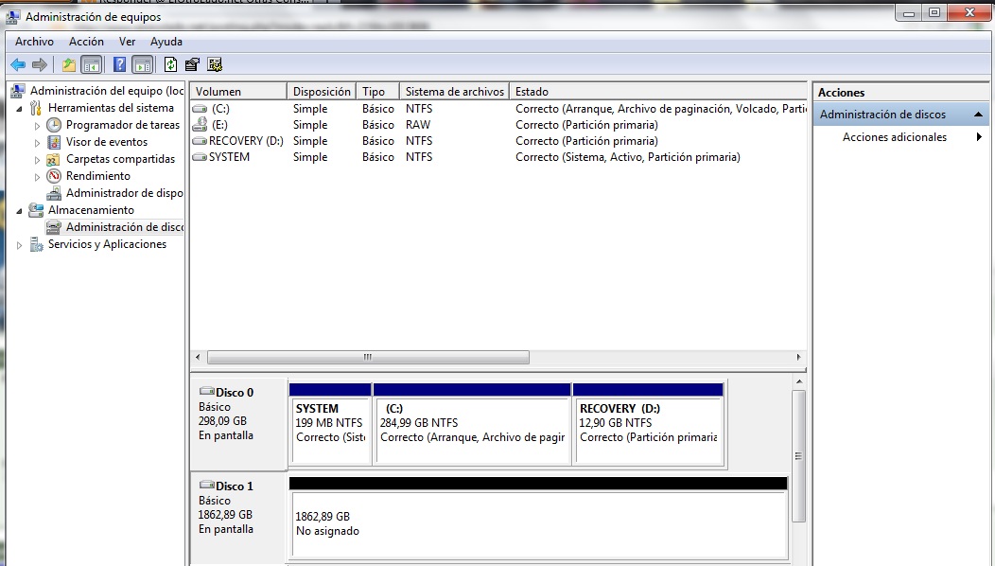Click the RECOVERY (D:) volume drive icon
This screenshot has width=995, height=566.
click(x=200, y=141)
